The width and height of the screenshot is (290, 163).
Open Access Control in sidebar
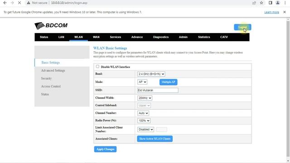[51, 86]
